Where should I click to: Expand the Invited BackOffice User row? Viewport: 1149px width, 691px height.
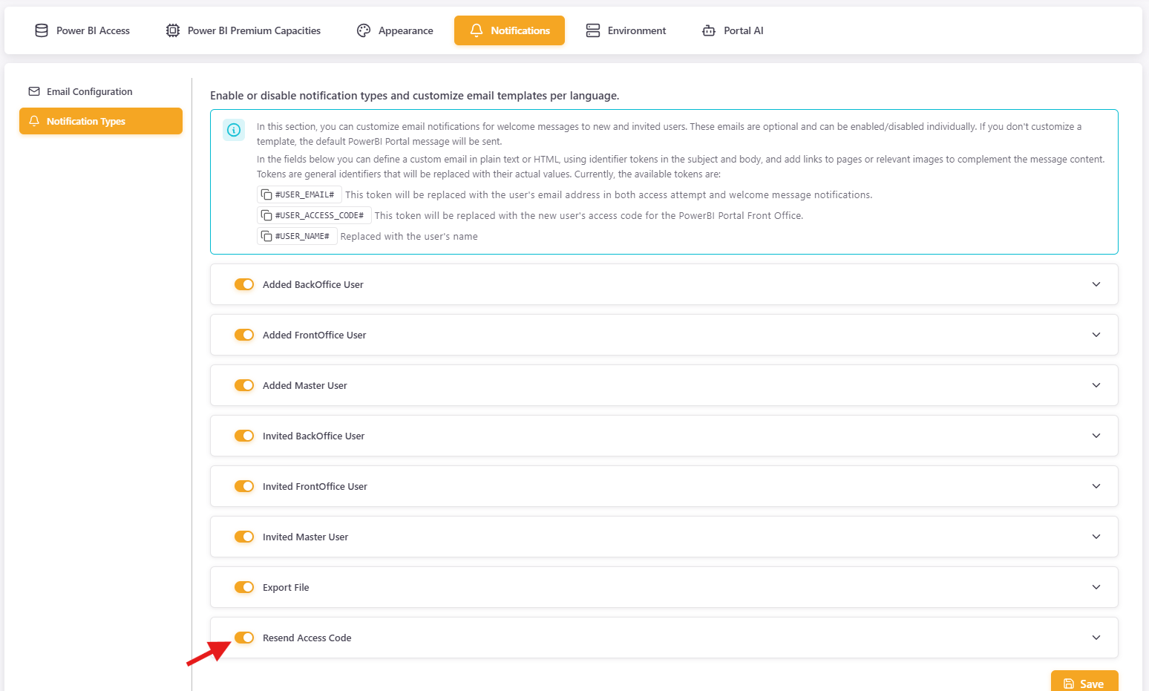[x=1096, y=436]
